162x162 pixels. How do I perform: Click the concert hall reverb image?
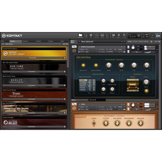(x=133, y=85)
